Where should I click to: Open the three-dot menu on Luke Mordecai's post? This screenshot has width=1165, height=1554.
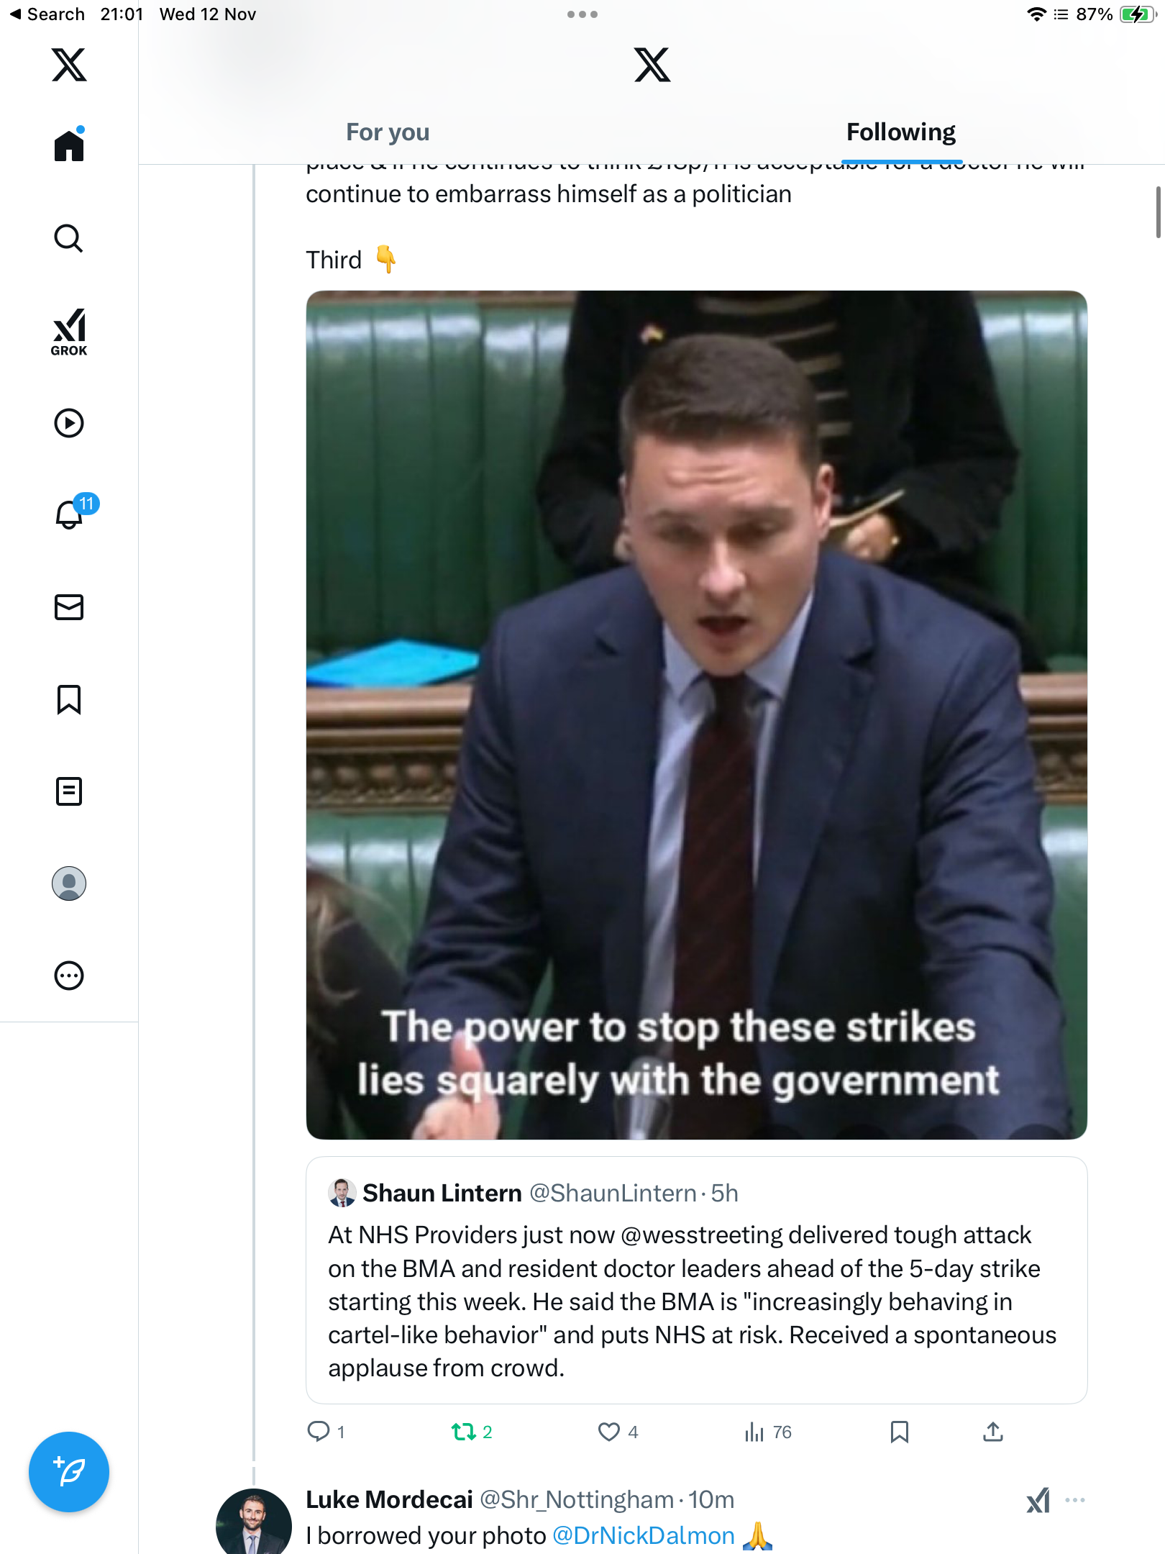click(1075, 1500)
